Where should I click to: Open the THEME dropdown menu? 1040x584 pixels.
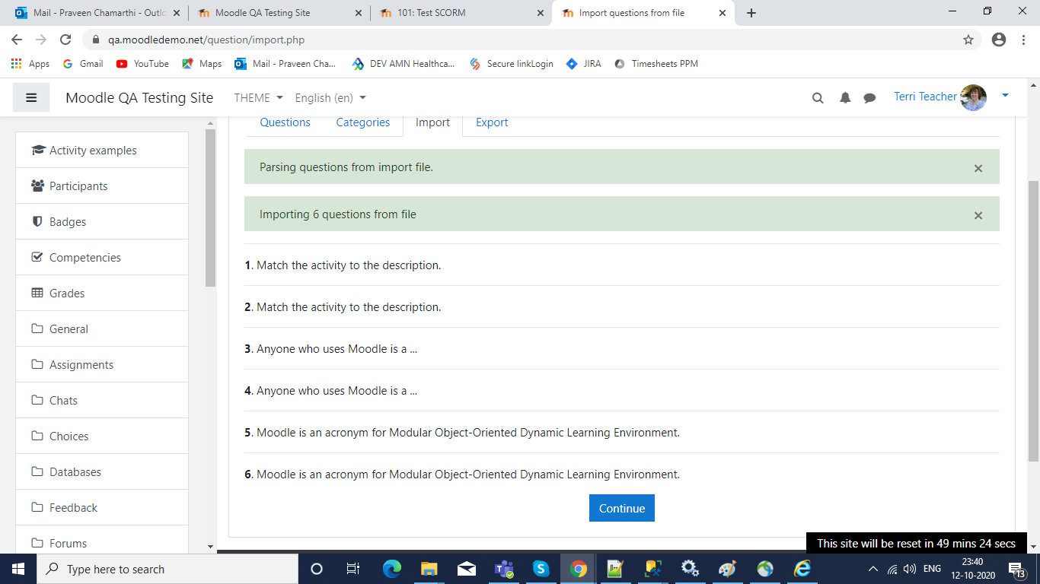pyautogui.click(x=258, y=97)
